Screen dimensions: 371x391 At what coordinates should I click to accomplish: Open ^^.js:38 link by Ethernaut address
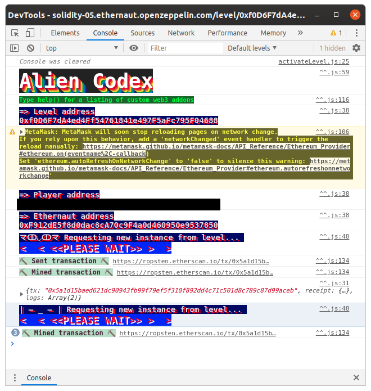[x=334, y=215]
